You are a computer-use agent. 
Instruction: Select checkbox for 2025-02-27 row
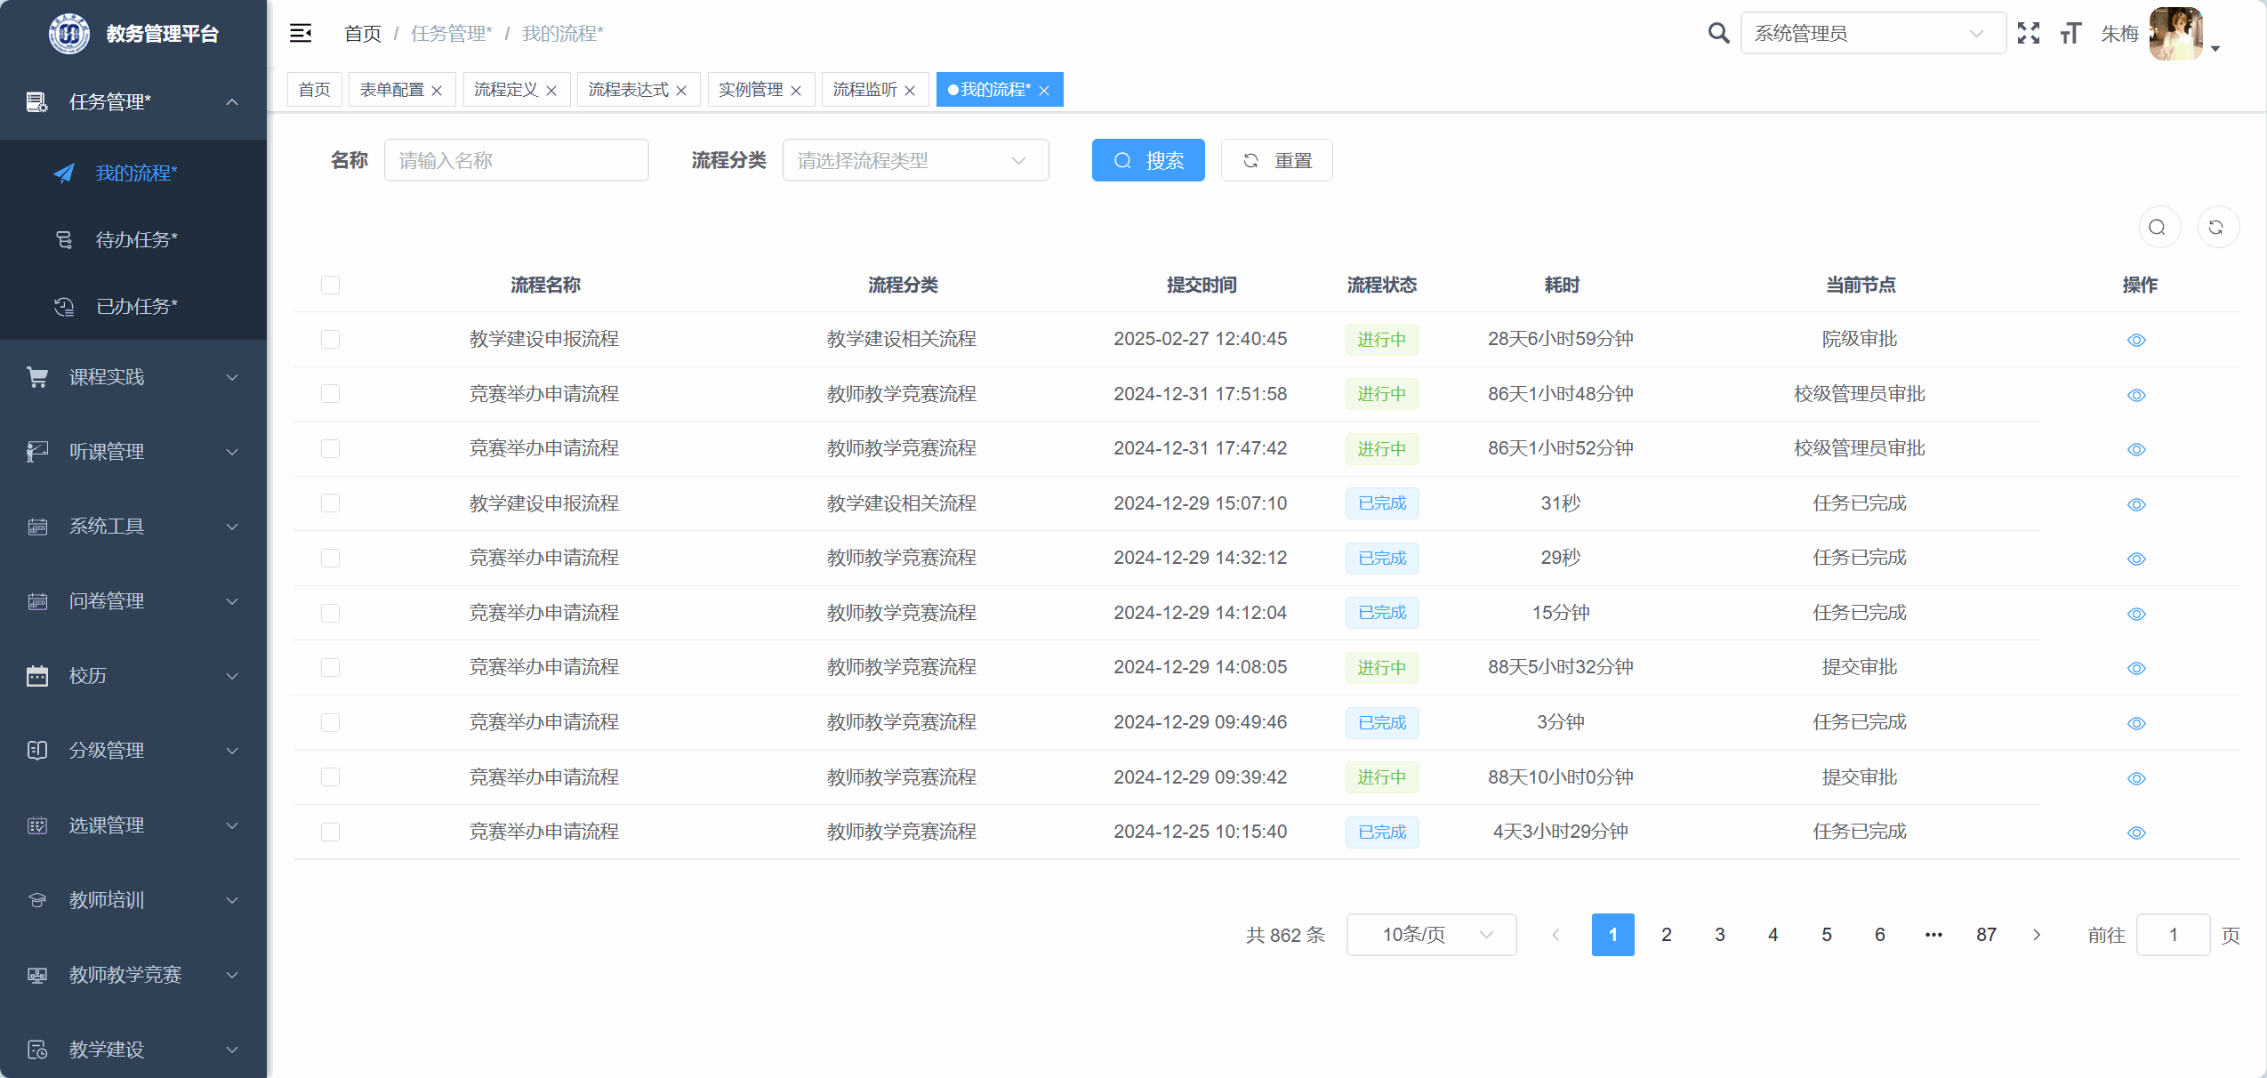(330, 339)
